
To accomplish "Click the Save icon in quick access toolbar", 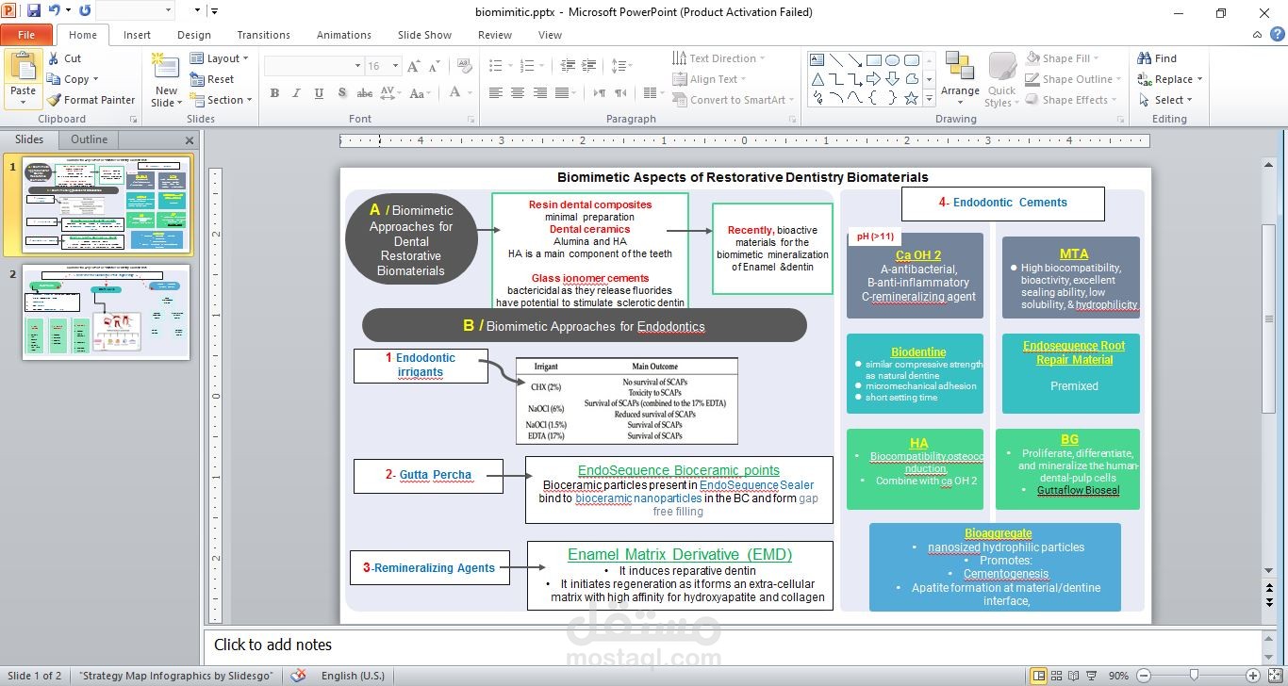I will (34, 11).
